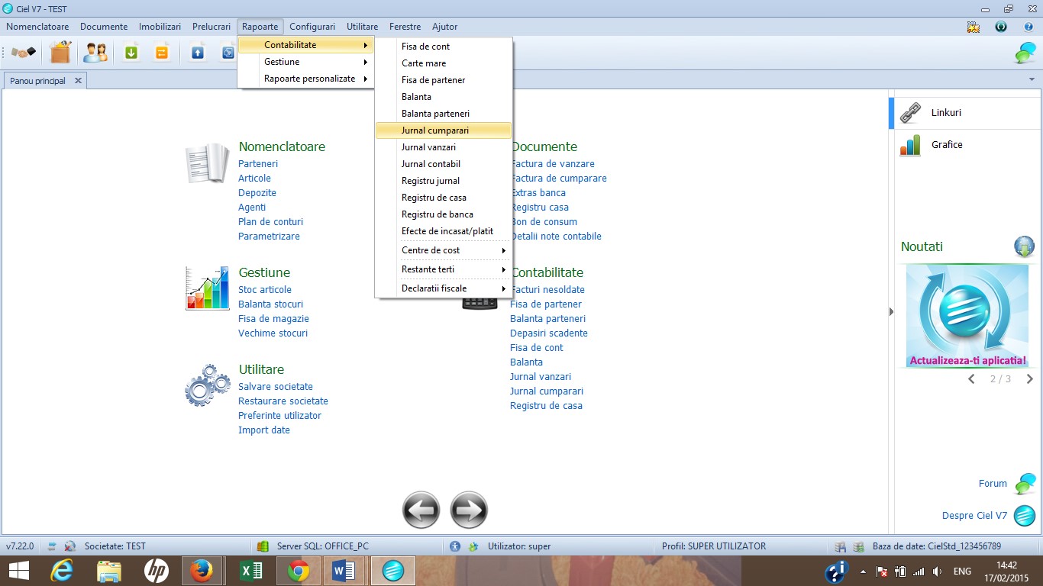Click the Utilitare gears icon
The width and height of the screenshot is (1043, 586).
(x=208, y=386)
